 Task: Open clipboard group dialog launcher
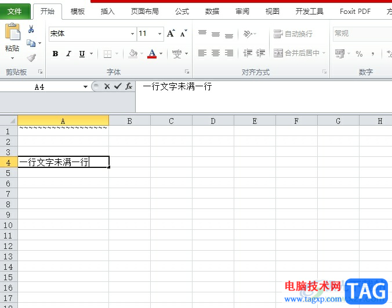[40, 72]
